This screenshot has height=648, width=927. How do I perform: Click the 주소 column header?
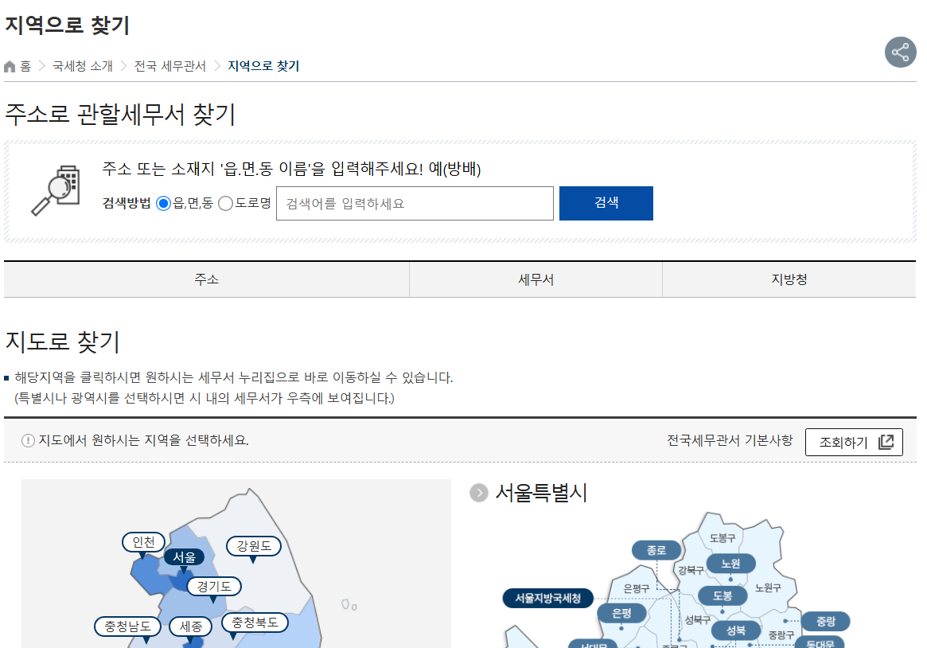click(x=206, y=279)
